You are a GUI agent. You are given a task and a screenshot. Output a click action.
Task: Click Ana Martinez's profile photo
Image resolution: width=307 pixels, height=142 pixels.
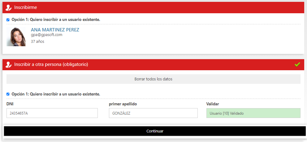coord(16,37)
